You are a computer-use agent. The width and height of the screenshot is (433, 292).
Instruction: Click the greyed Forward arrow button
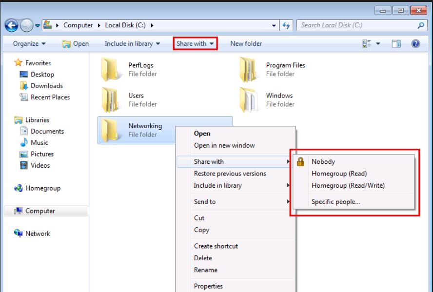pos(26,26)
